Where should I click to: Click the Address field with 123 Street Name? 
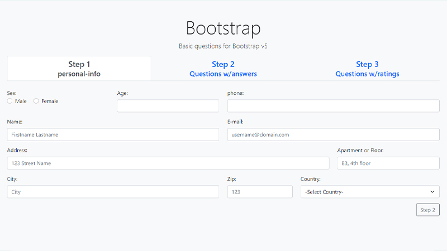(168, 163)
